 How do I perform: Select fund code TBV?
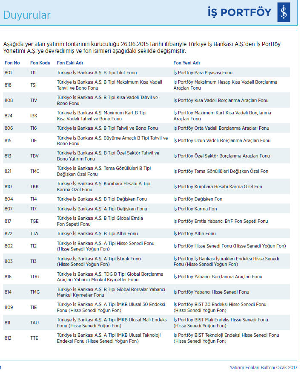34,156
